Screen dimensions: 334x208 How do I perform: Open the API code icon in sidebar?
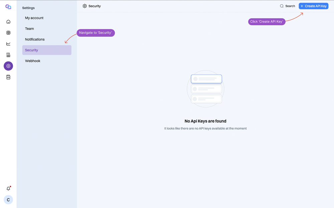pos(8,77)
